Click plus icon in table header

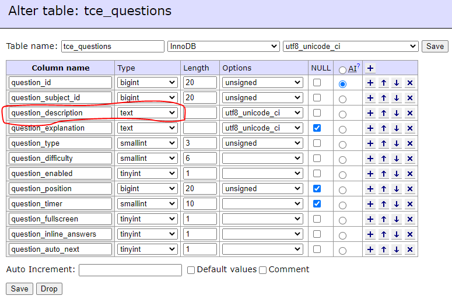tap(370, 68)
